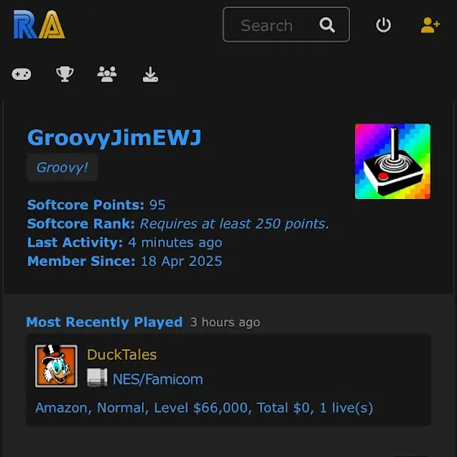Click the register new user icon
This screenshot has width=457, height=457.
coord(430,24)
